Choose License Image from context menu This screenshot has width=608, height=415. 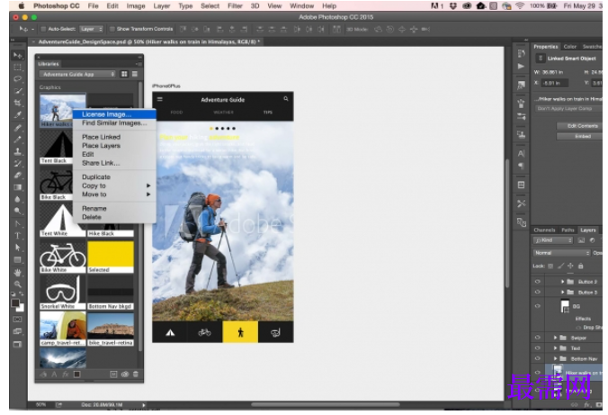click(114, 114)
